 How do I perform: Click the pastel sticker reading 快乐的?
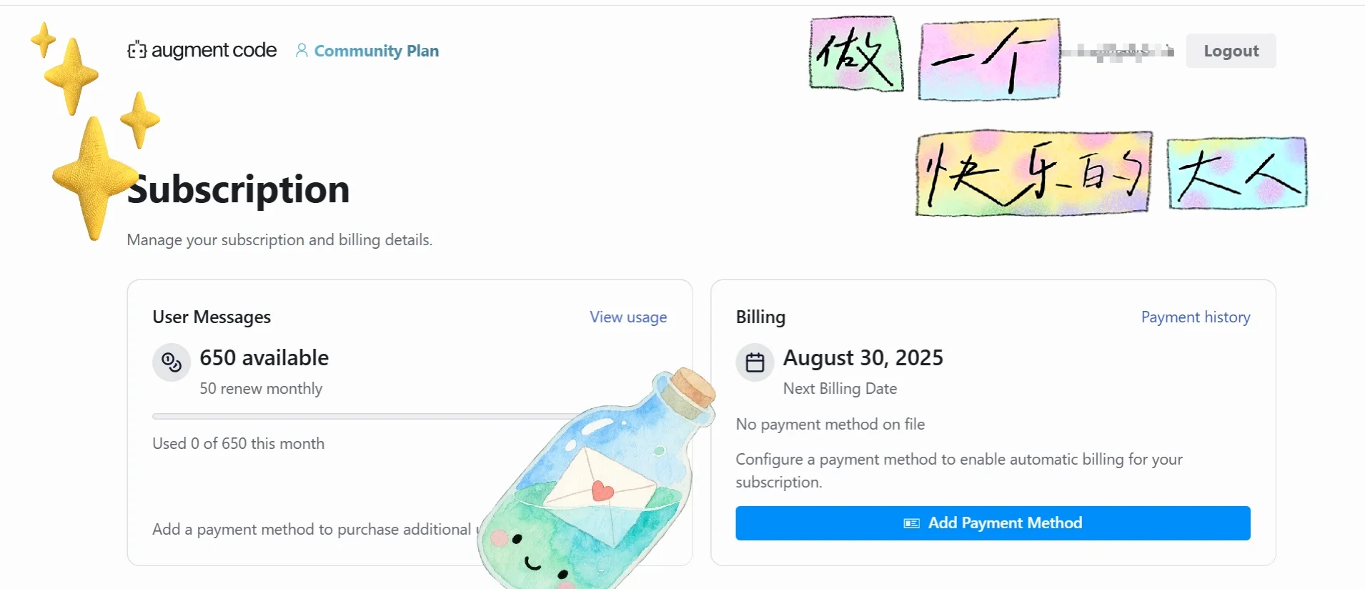pos(1033,173)
